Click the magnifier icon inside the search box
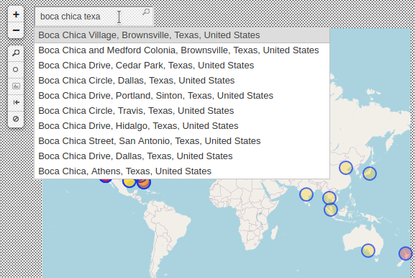415x278 pixels. tap(146, 12)
